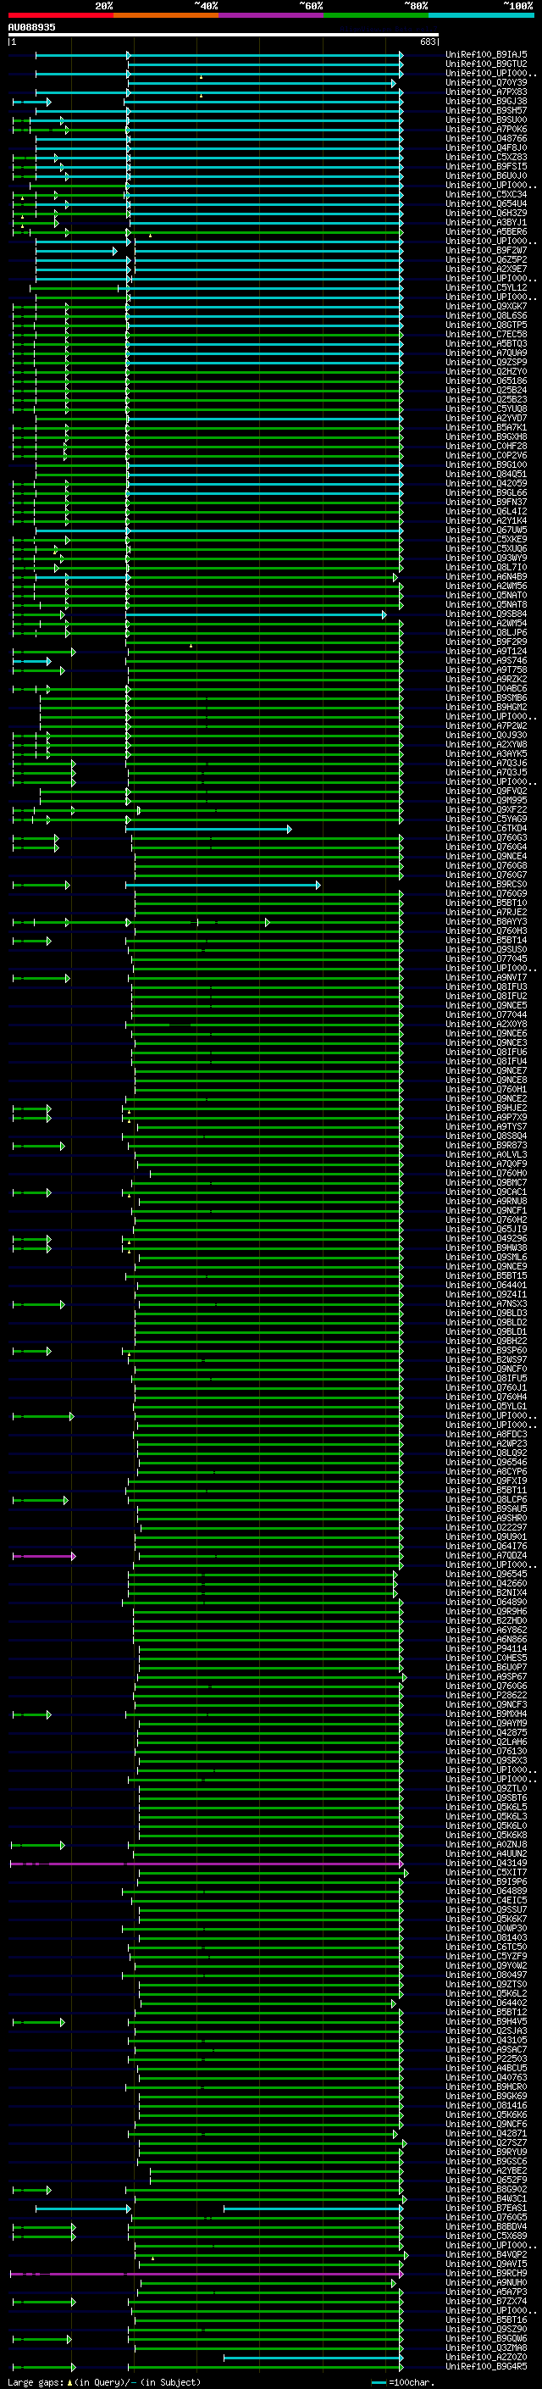Screen dimensions: 542x2389
Task: Select the UniRef100_A9NVI7 label
Action: [486, 977]
